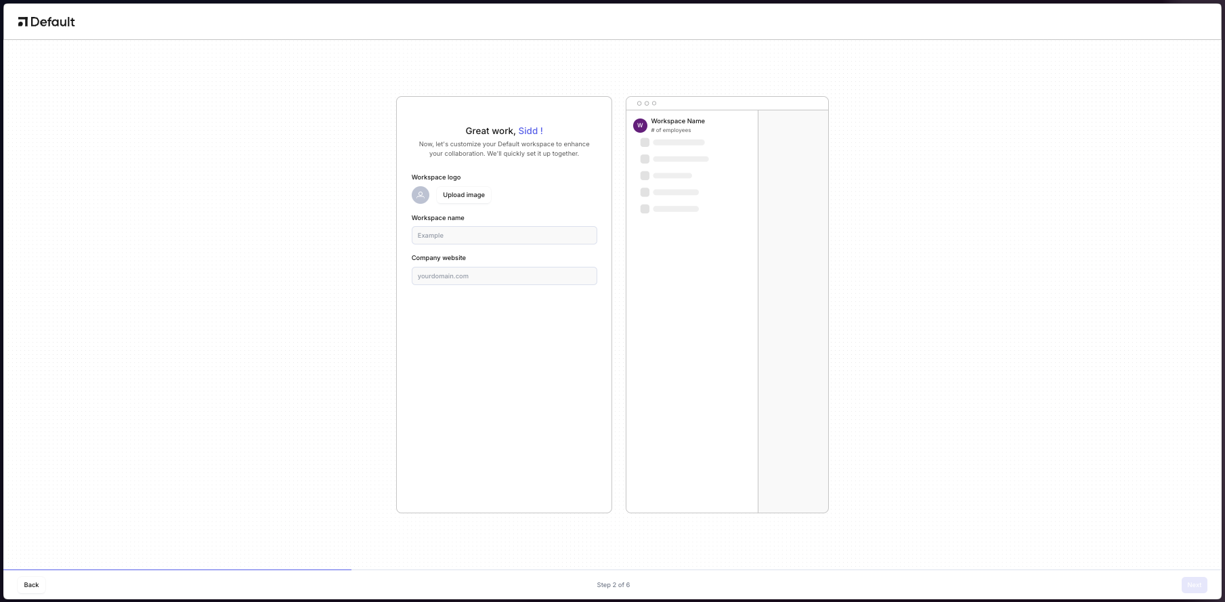Viewport: 1225px width, 602px height.
Task: Click the 'Workspace Name' preview label
Action: point(678,121)
